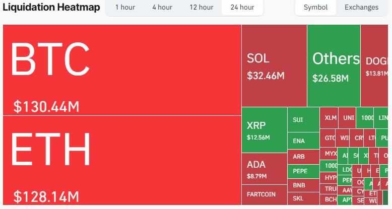The height and width of the screenshot is (209, 392).
Task: Click the BNB heatmap tile
Action: point(303,185)
